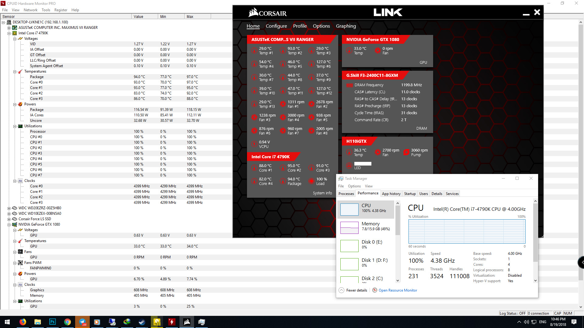The width and height of the screenshot is (584, 328).
Task: Collapse the DESKTOP-LVKNE1C root node
Action: tap(3, 22)
